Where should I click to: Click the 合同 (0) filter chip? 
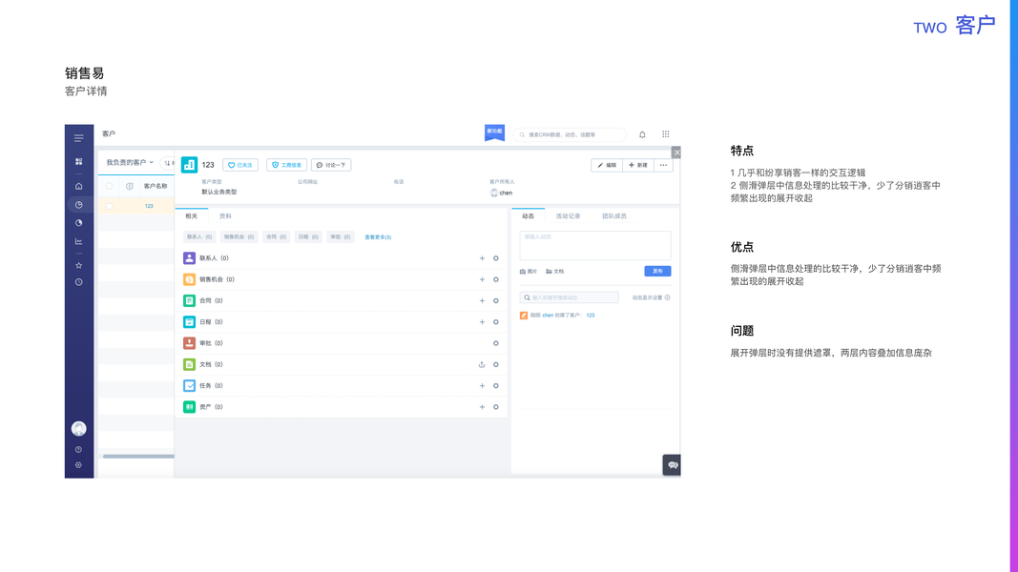coord(276,237)
